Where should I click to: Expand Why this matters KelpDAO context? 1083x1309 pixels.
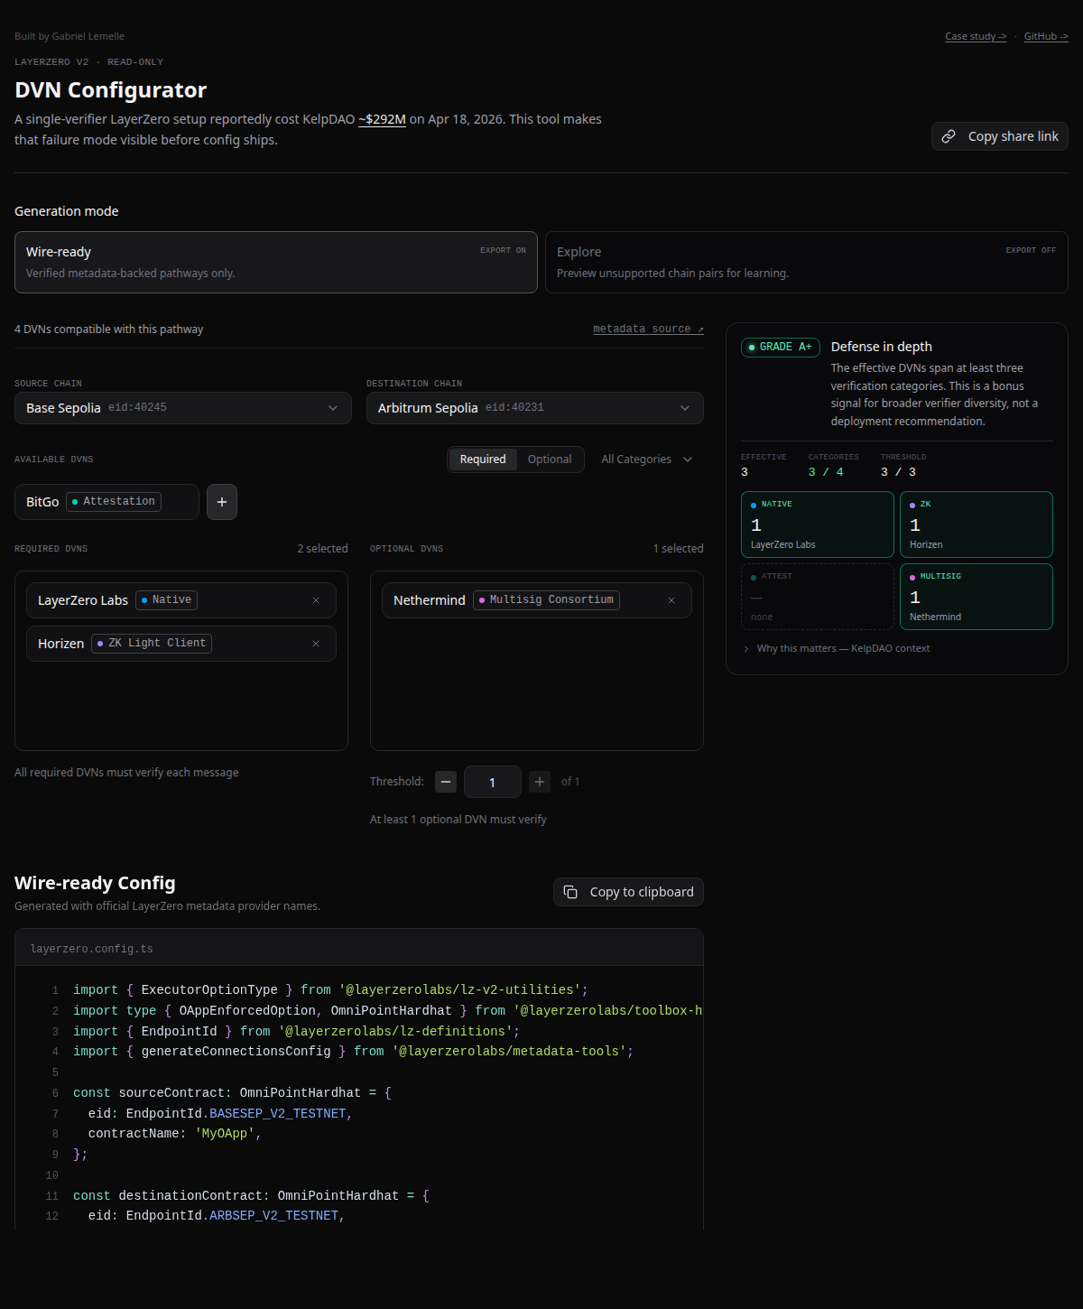click(837, 648)
